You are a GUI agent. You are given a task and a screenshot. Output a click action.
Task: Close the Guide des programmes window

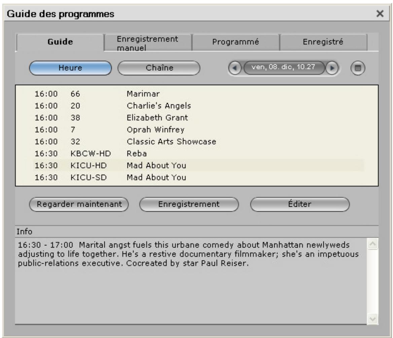point(380,13)
